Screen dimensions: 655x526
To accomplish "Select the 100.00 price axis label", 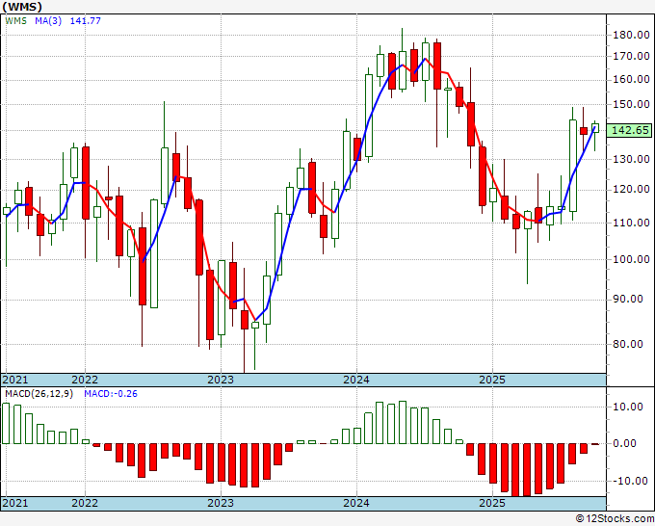I will click(x=631, y=259).
